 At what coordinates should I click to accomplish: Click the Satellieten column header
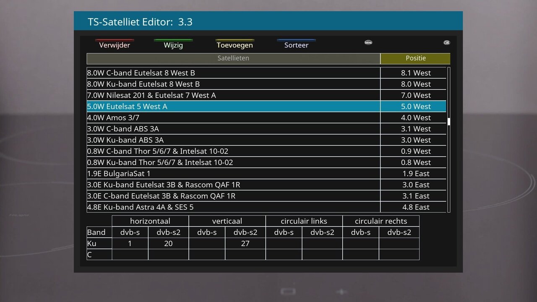(233, 58)
